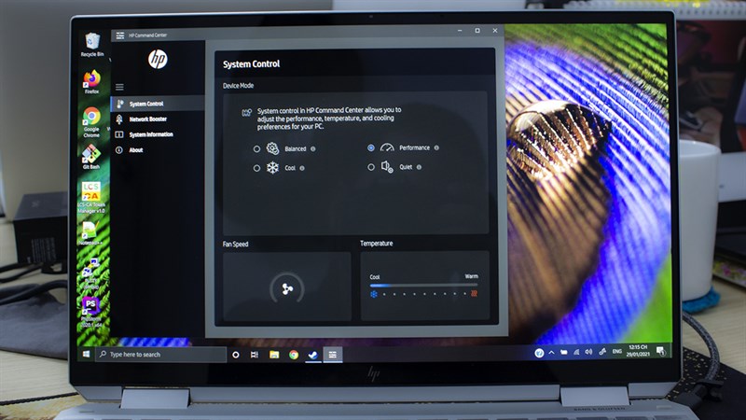The width and height of the screenshot is (746, 420).
Task: Select the Balanced device mode
Action: click(256, 149)
